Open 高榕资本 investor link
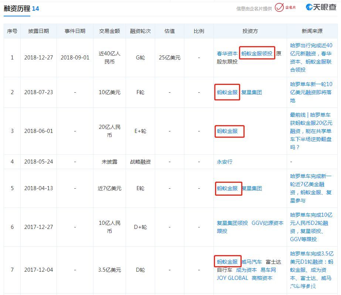The image size is (341, 295). 262,278
